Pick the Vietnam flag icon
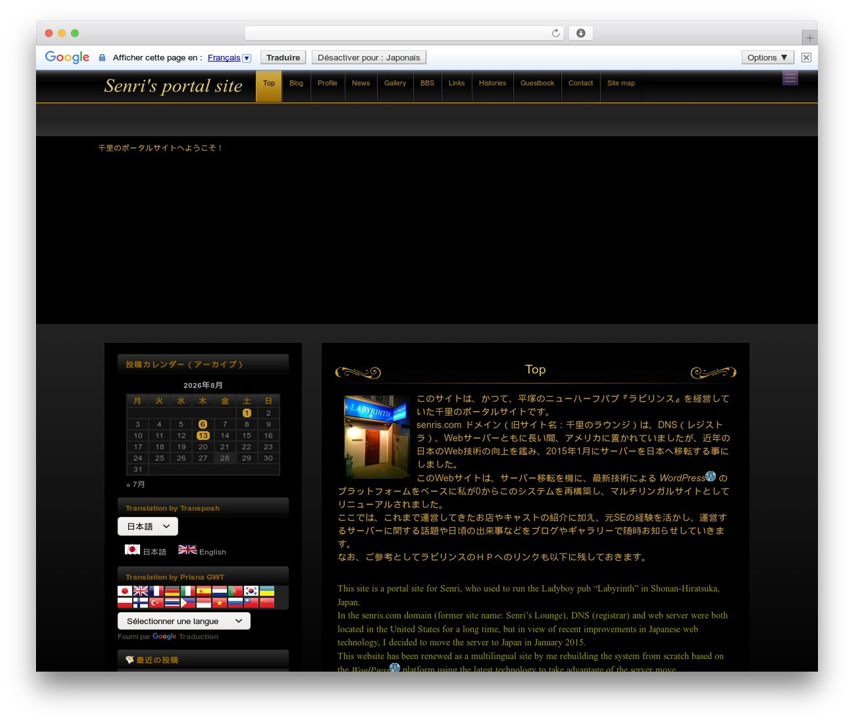Image resolution: width=854 pixels, height=723 pixels. click(x=220, y=602)
